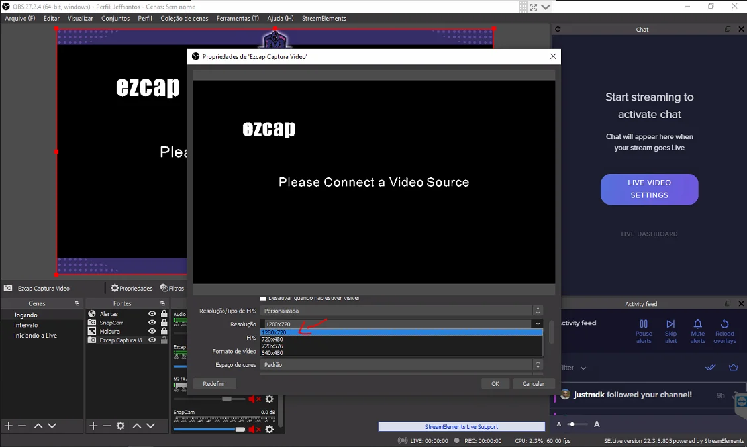
Task: Pause alerts in Activity feed
Action: click(644, 331)
